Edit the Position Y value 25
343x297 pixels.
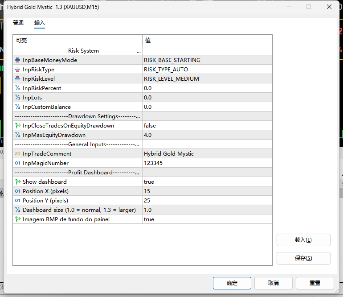click(207, 200)
